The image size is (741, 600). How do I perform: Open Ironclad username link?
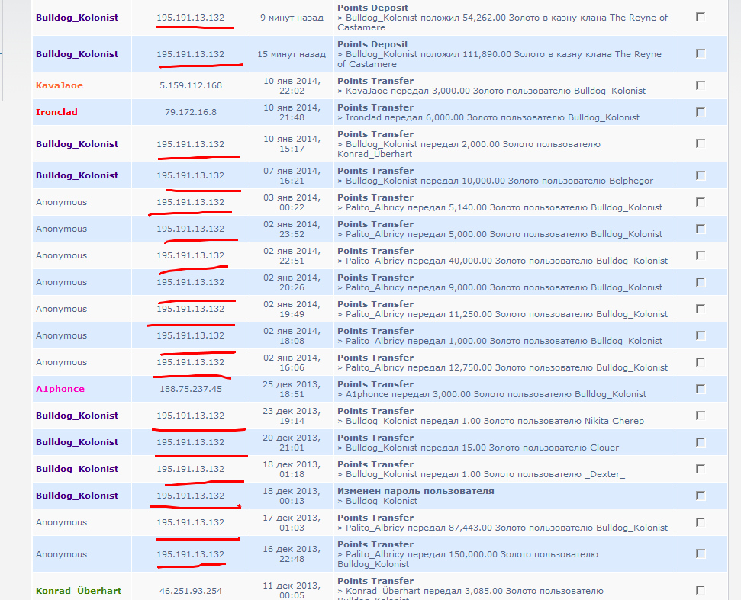(56, 112)
